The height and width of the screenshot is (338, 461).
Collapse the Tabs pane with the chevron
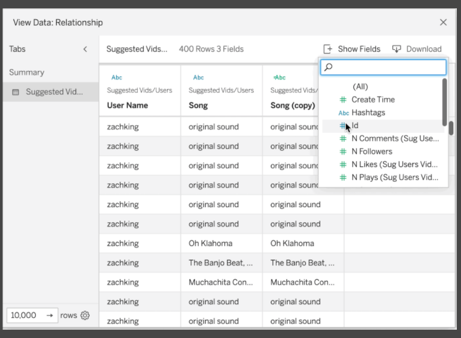pyautogui.click(x=86, y=49)
